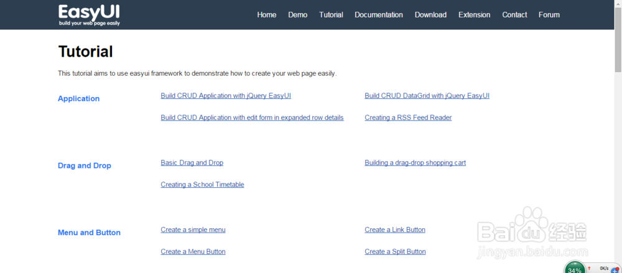Open Build CRUD Application with jQuery EasyUI
Screen dimensions: 622x273
[226, 96]
